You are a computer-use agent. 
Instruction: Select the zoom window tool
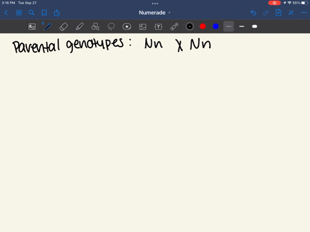coord(32,26)
